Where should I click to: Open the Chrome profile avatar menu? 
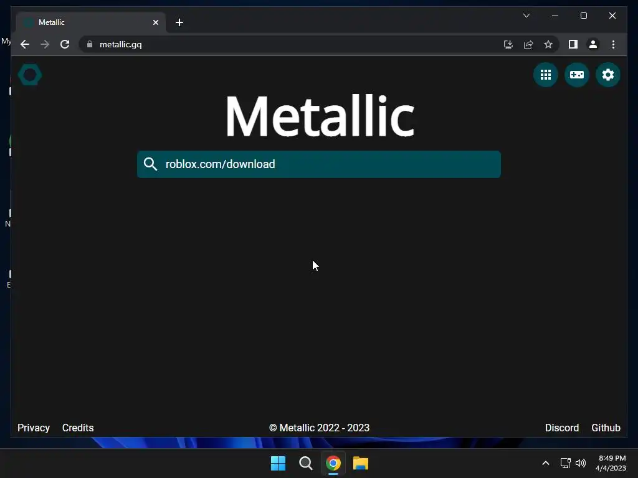(593, 44)
